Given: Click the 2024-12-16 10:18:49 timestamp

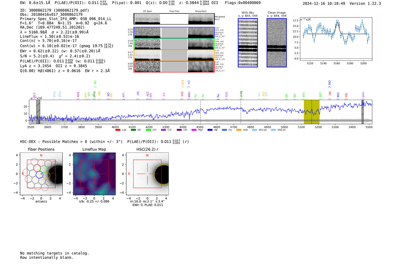Looking at the screenshot, I should point(324,4).
